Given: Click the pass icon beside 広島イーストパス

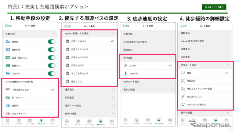Looking at the screenshot, I should [x=67, y=57].
